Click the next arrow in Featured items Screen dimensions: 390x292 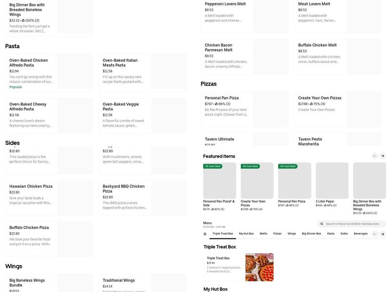pos(383,156)
